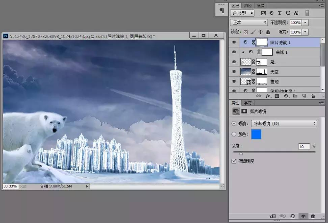Select the 颜色 radio button
This screenshot has height=223, width=328.
click(x=234, y=134)
